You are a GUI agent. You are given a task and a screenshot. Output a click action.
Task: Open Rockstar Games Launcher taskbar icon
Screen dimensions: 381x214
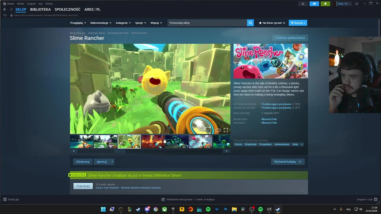pos(182,209)
